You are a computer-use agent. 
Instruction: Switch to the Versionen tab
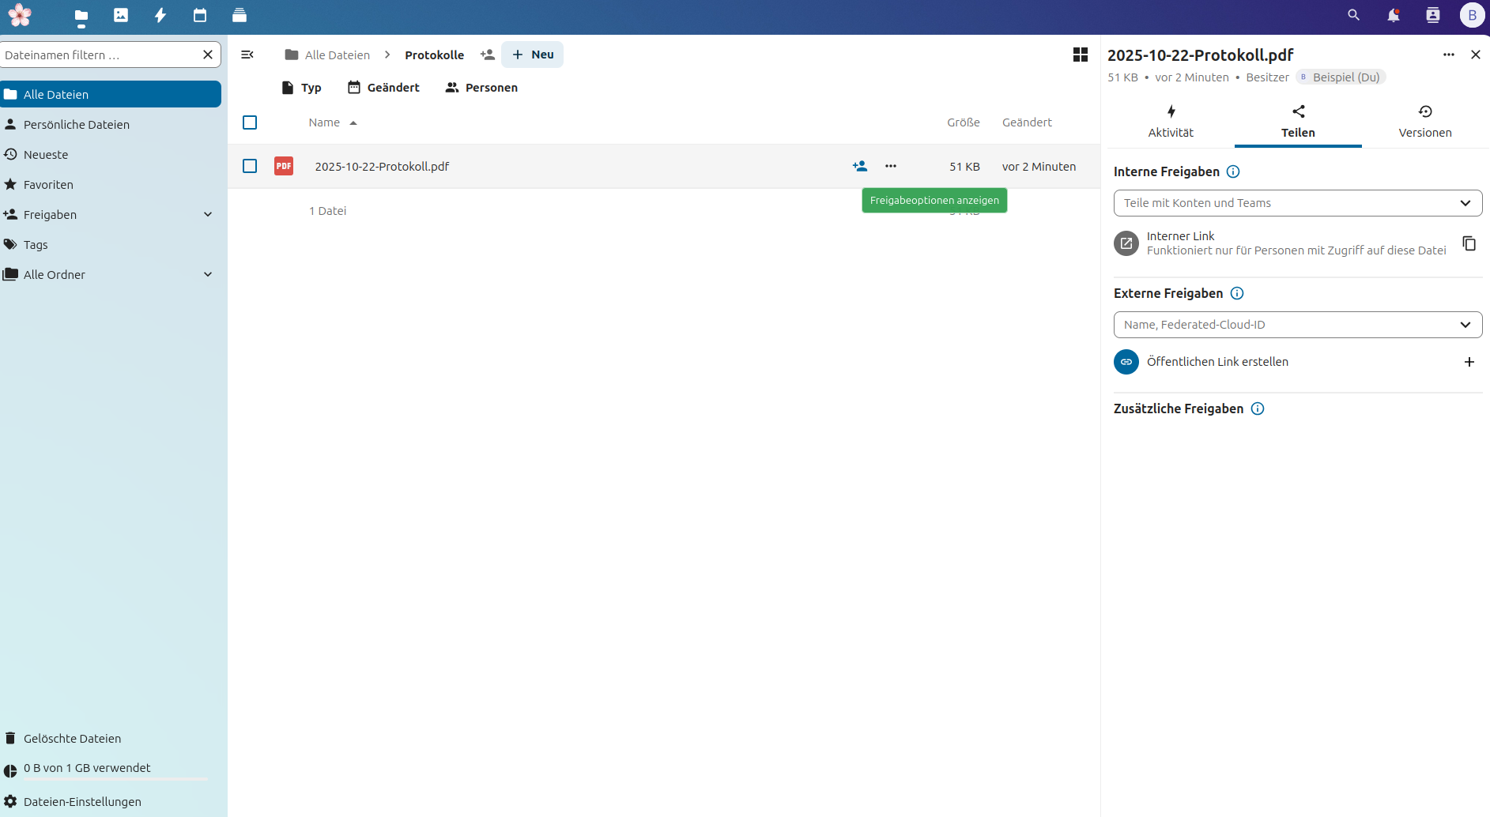1424,122
